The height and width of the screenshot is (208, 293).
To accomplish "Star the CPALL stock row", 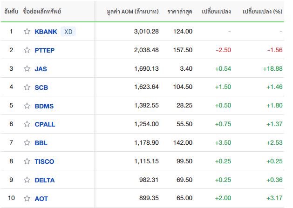I will 27,124.
